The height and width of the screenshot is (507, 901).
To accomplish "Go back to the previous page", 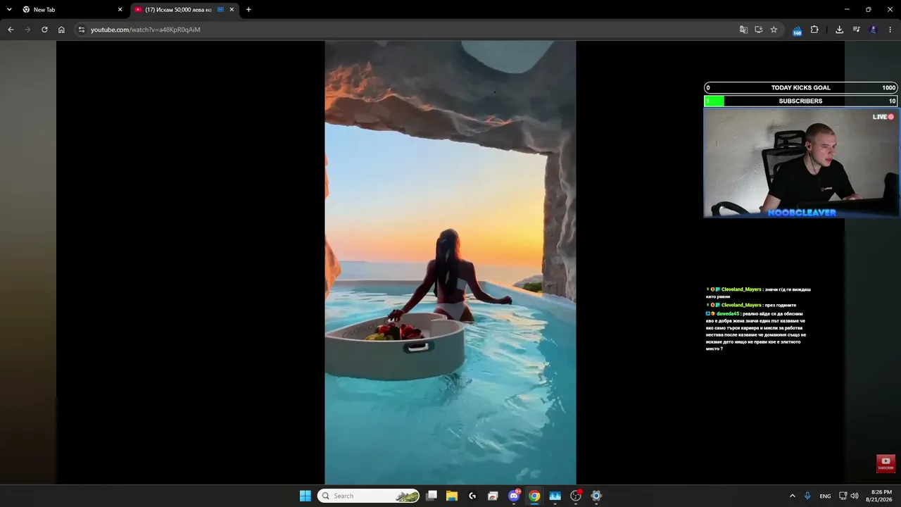I will [11, 30].
